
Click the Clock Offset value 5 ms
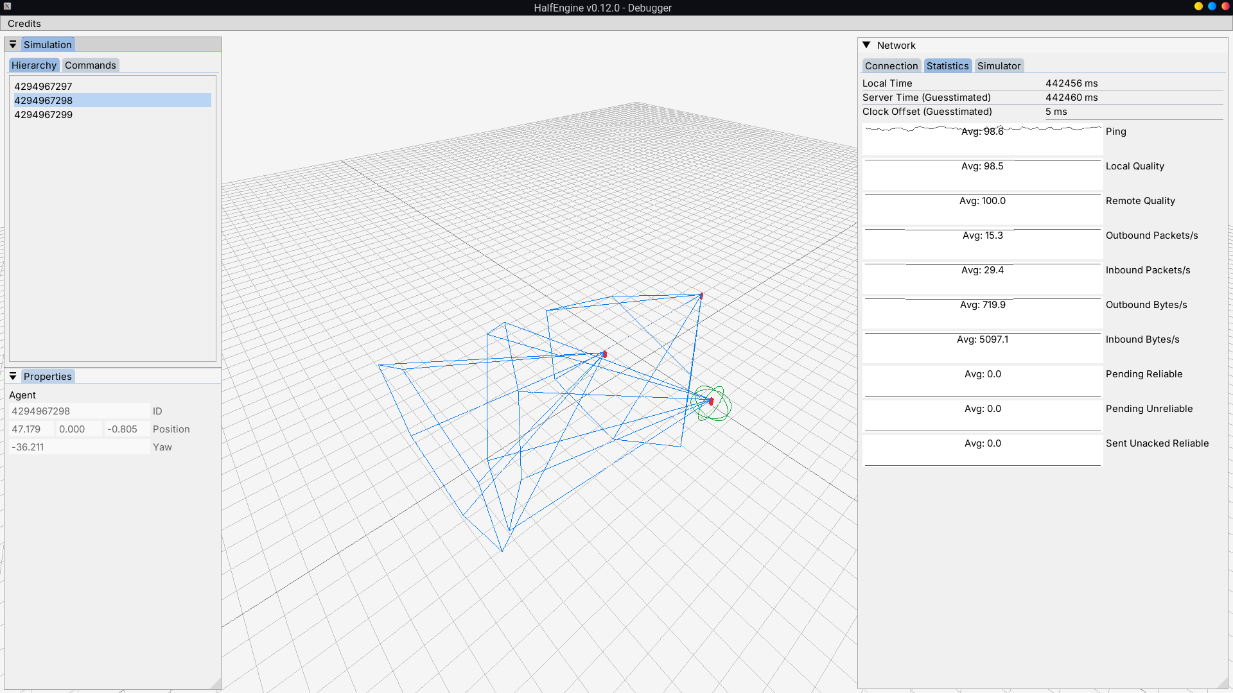1056,112
